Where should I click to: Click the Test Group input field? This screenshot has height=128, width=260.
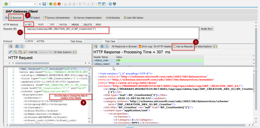[x=93, y=41]
